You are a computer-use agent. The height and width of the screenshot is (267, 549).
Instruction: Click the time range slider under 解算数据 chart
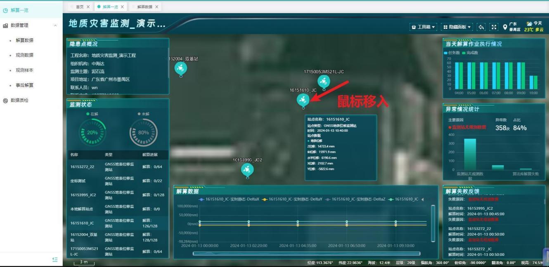pyautogui.click(x=306, y=253)
